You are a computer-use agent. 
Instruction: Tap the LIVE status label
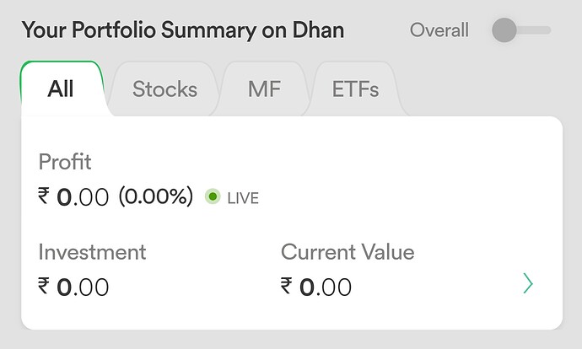click(x=243, y=198)
